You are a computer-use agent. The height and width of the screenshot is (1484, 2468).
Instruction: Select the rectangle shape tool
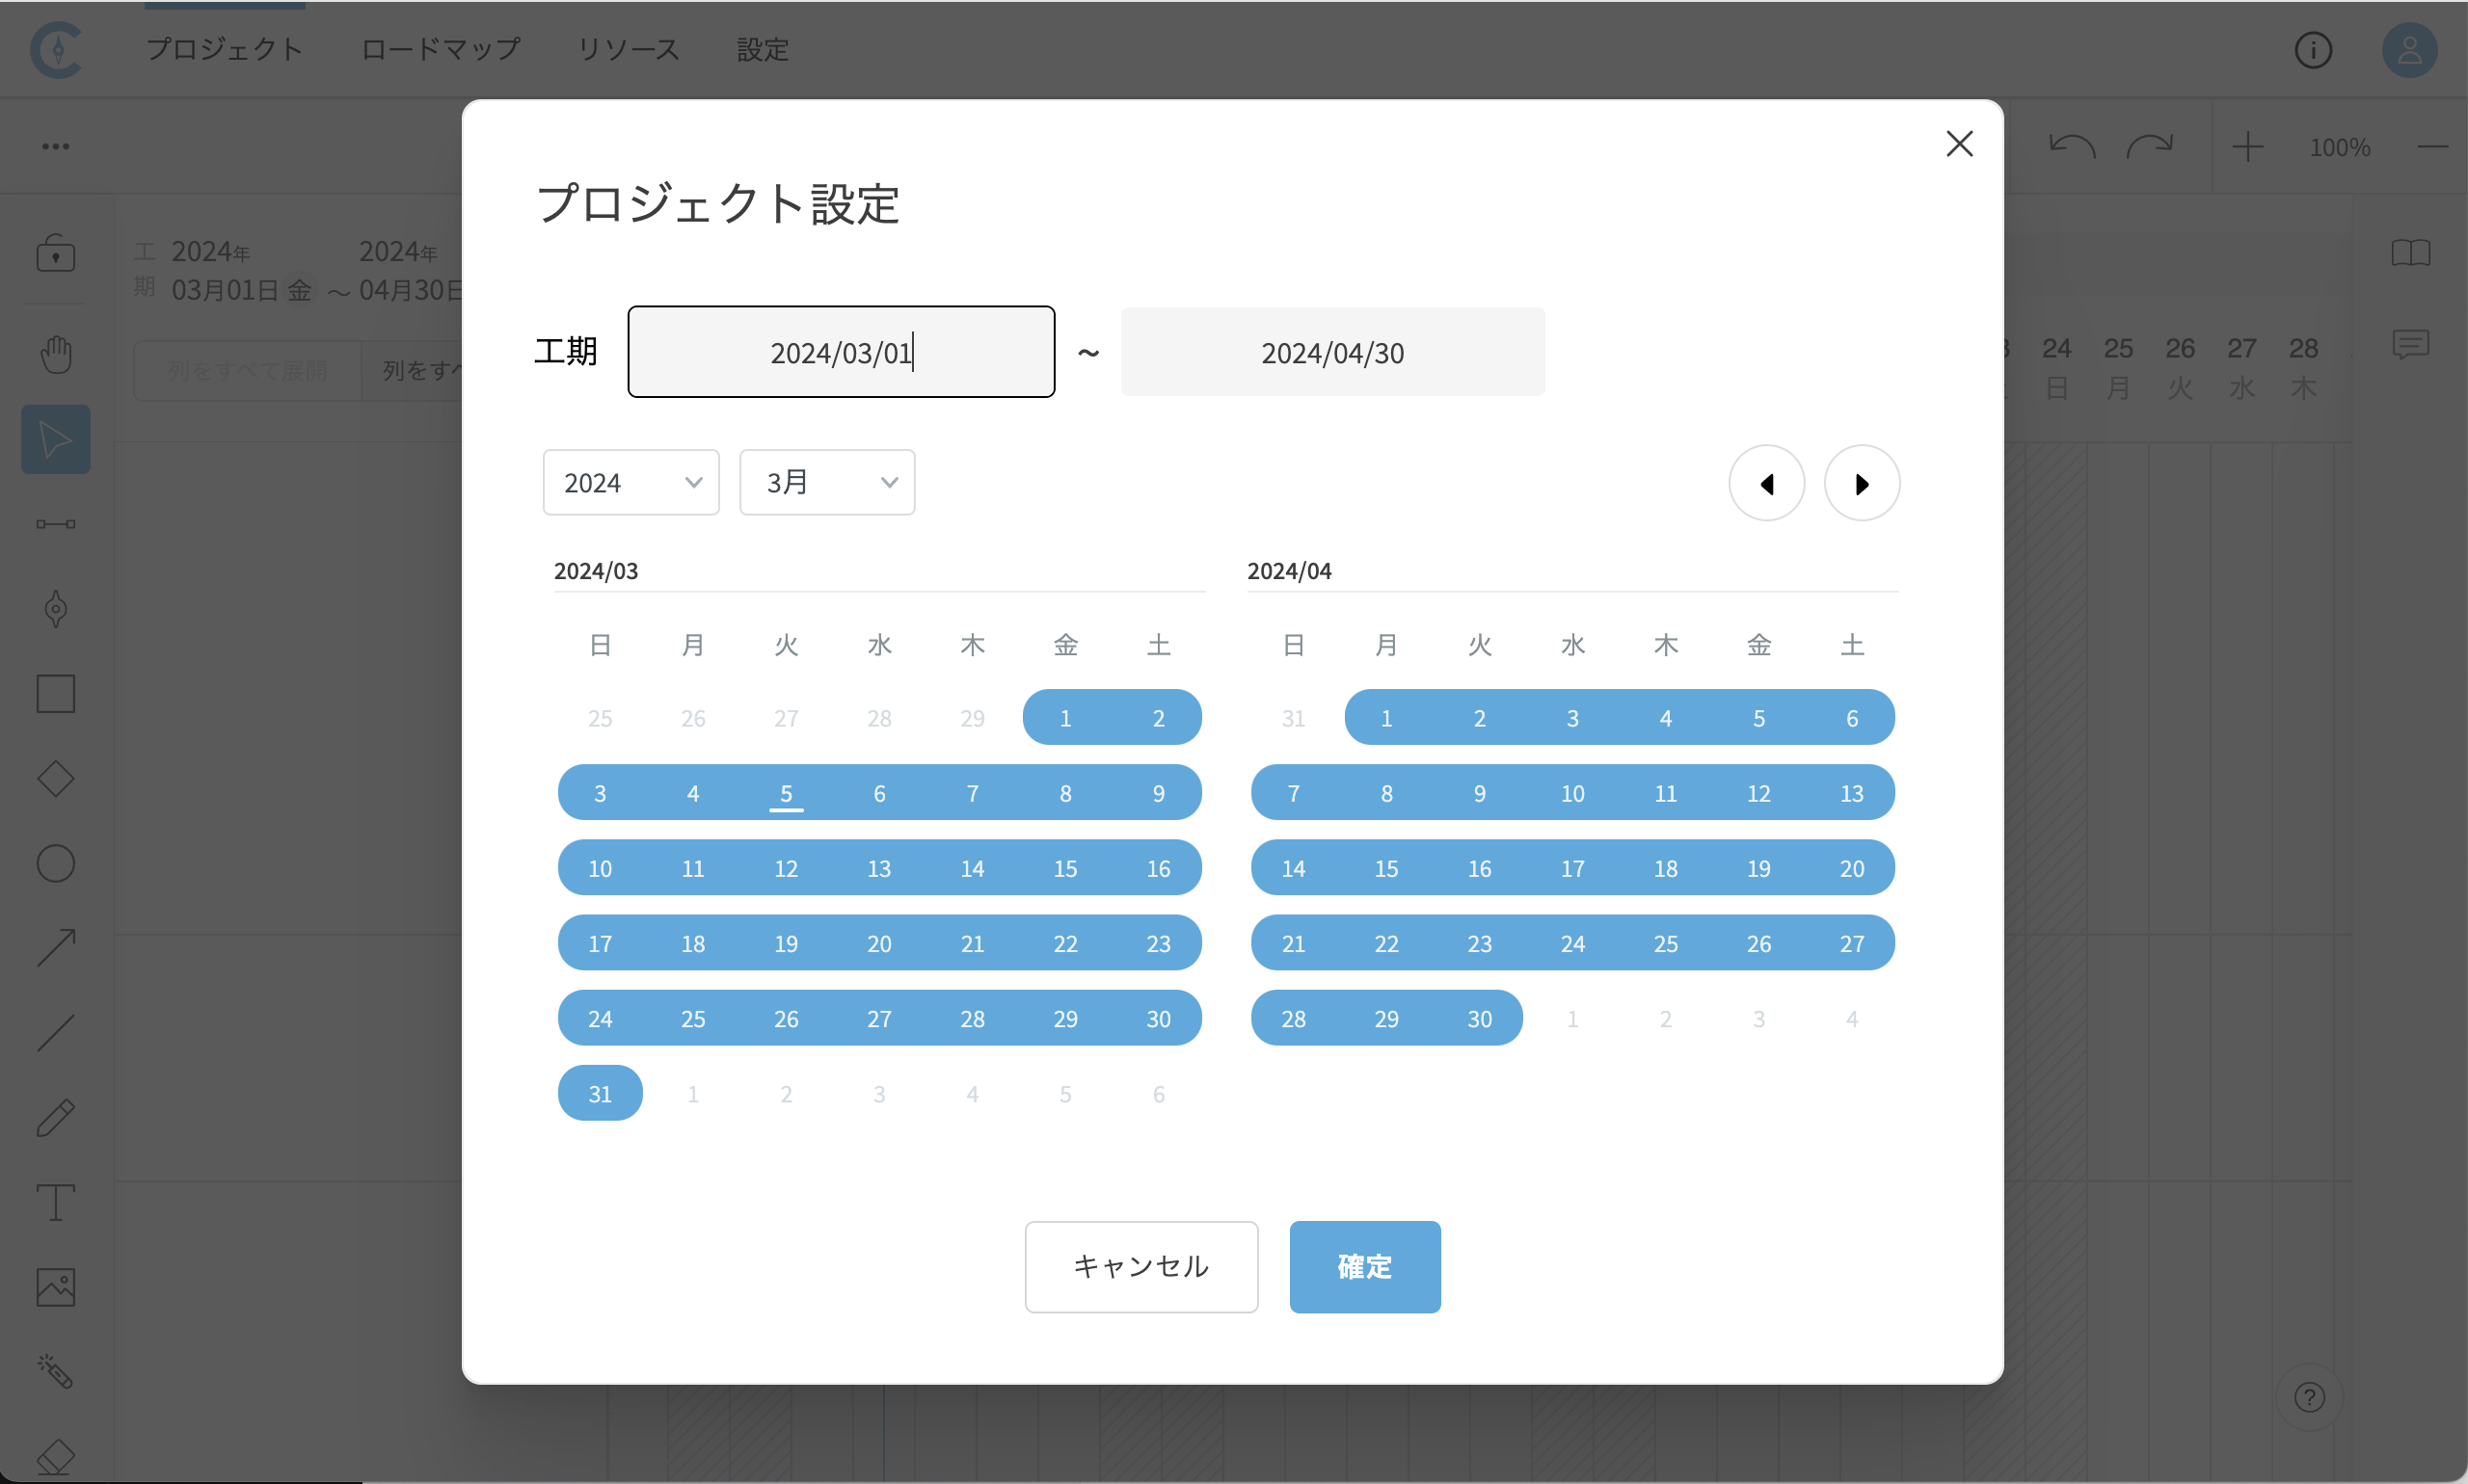pyautogui.click(x=56, y=694)
